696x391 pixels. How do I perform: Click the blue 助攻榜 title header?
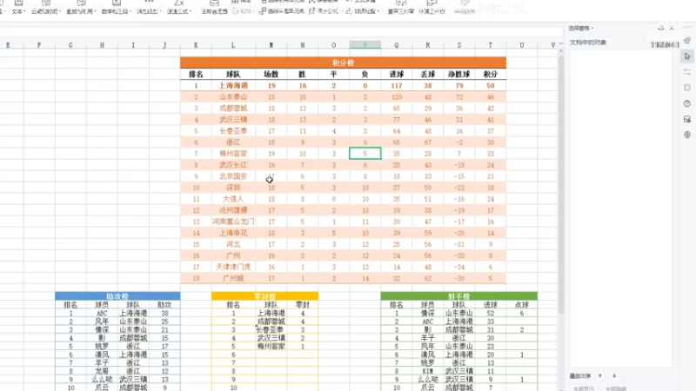pos(117,296)
